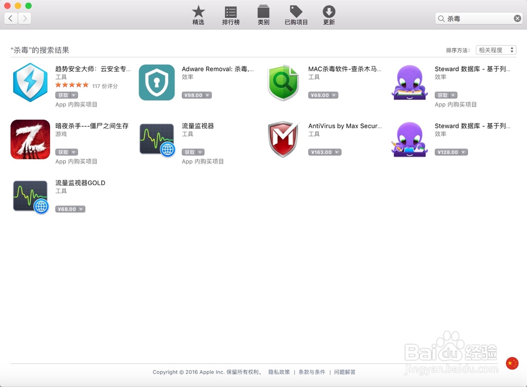Expand arrow beside 暗夜杀手 获取 button

coord(74,152)
